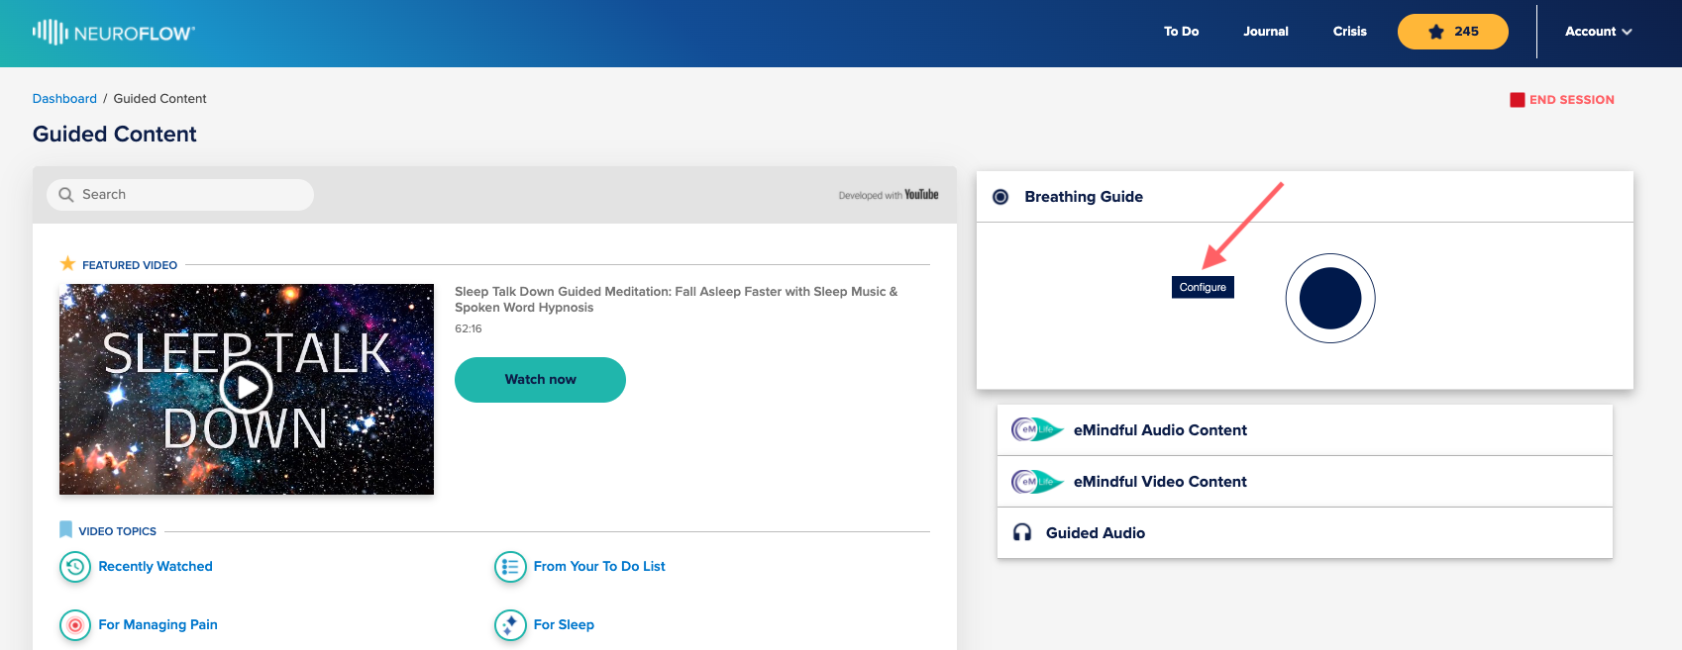Viewport: 1682px width, 650px height.
Task: Expand the Account dropdown menu
Action: (x=1598, y=32)
